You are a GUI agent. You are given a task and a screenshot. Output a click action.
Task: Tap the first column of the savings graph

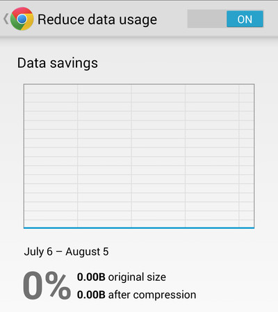(x=51, y=156)
